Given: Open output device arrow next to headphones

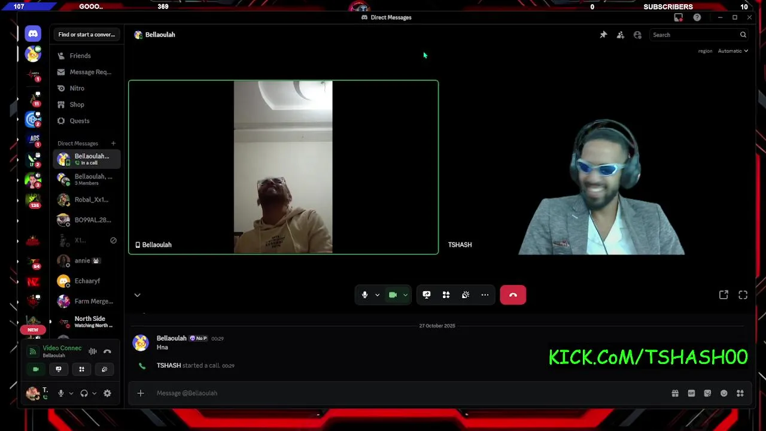Looking at the screenshot, I should click(x=94, y=393).
